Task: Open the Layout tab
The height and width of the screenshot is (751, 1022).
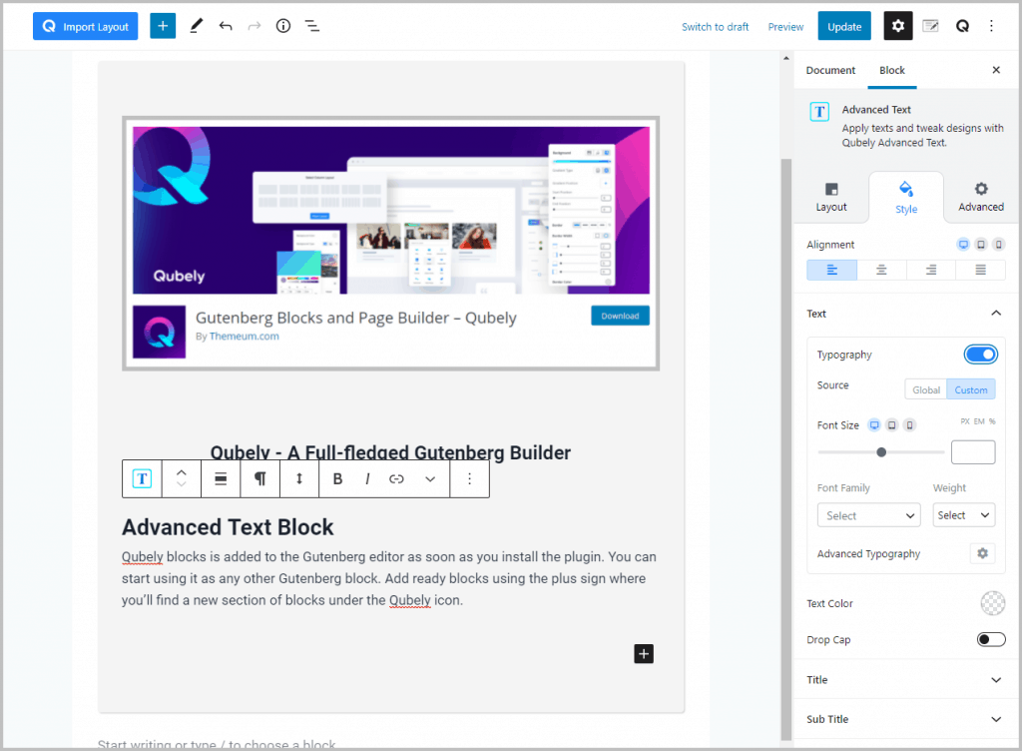Action: tap(831, 197)
